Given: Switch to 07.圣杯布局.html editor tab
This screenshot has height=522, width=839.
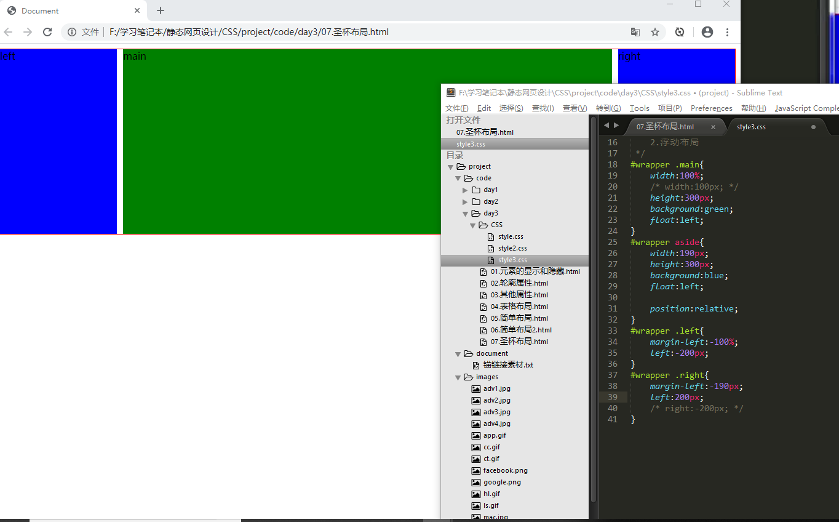Looking at the screenshot, I should [665, 127].
